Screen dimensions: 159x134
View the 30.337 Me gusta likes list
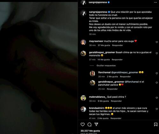tap(90, 131)
